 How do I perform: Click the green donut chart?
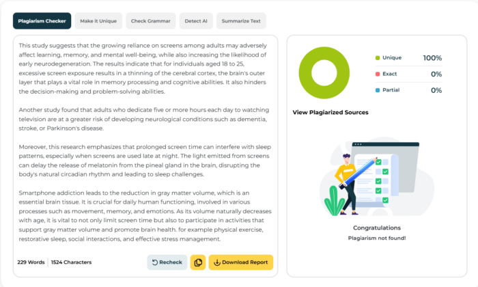coord(324,73)
